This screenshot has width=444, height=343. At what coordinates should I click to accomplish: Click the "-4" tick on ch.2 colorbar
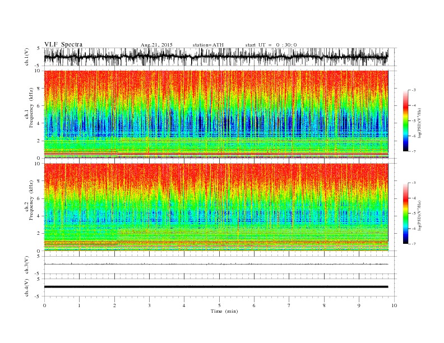414,198
